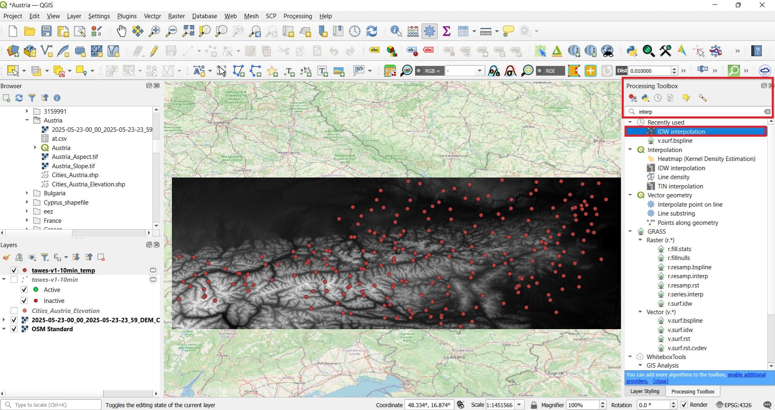
Task: Open the Scale dropdown arrow in status bar
Action: click(519, 405)
